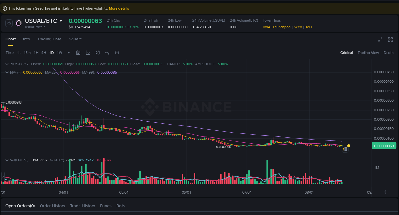Open the date range calendar picker
Viewport: 399px width, 215px height.
[78, 52]
